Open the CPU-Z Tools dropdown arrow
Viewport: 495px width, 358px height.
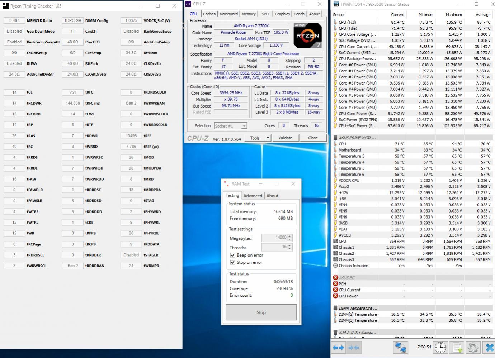(x=268, y=138)
